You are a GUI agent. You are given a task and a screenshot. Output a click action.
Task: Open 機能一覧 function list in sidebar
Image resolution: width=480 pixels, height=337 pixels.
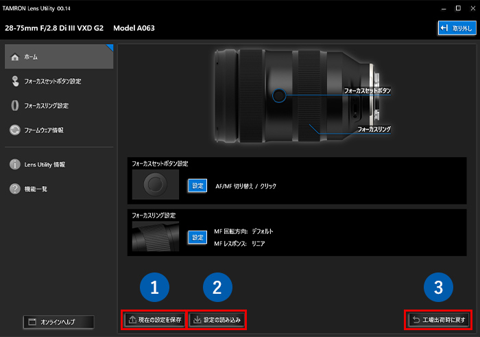[36, 189]
